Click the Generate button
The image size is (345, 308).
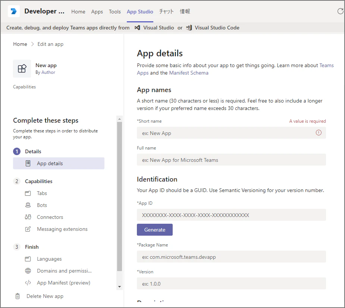(x=155, y=230)
